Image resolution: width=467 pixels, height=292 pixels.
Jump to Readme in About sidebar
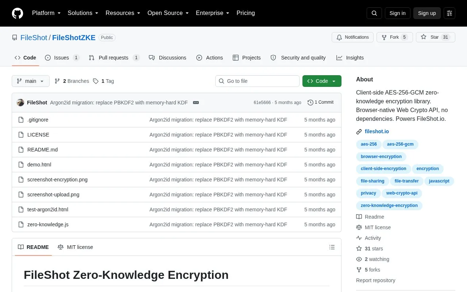[x=370, y=217]
